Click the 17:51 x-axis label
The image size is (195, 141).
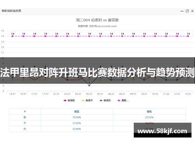pyautogui.click(x=45, y=94)
